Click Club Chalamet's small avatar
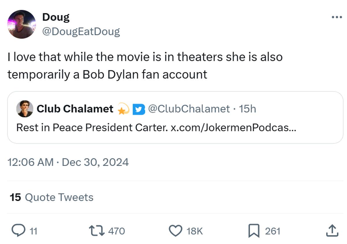347x244 pixels. [x=24, y=109]
